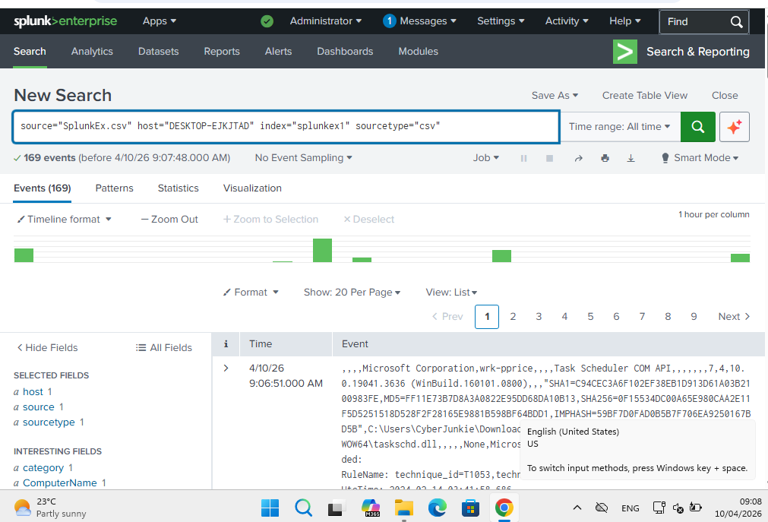Viewport: 768px width, 522px height.
Task: Open the Windows Start menu
Action: tap(270, 508)
